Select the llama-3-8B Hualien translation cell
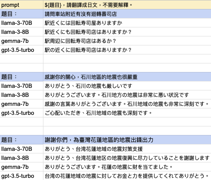Viewport: 211px width, 180px height. (x=127, y=158)
